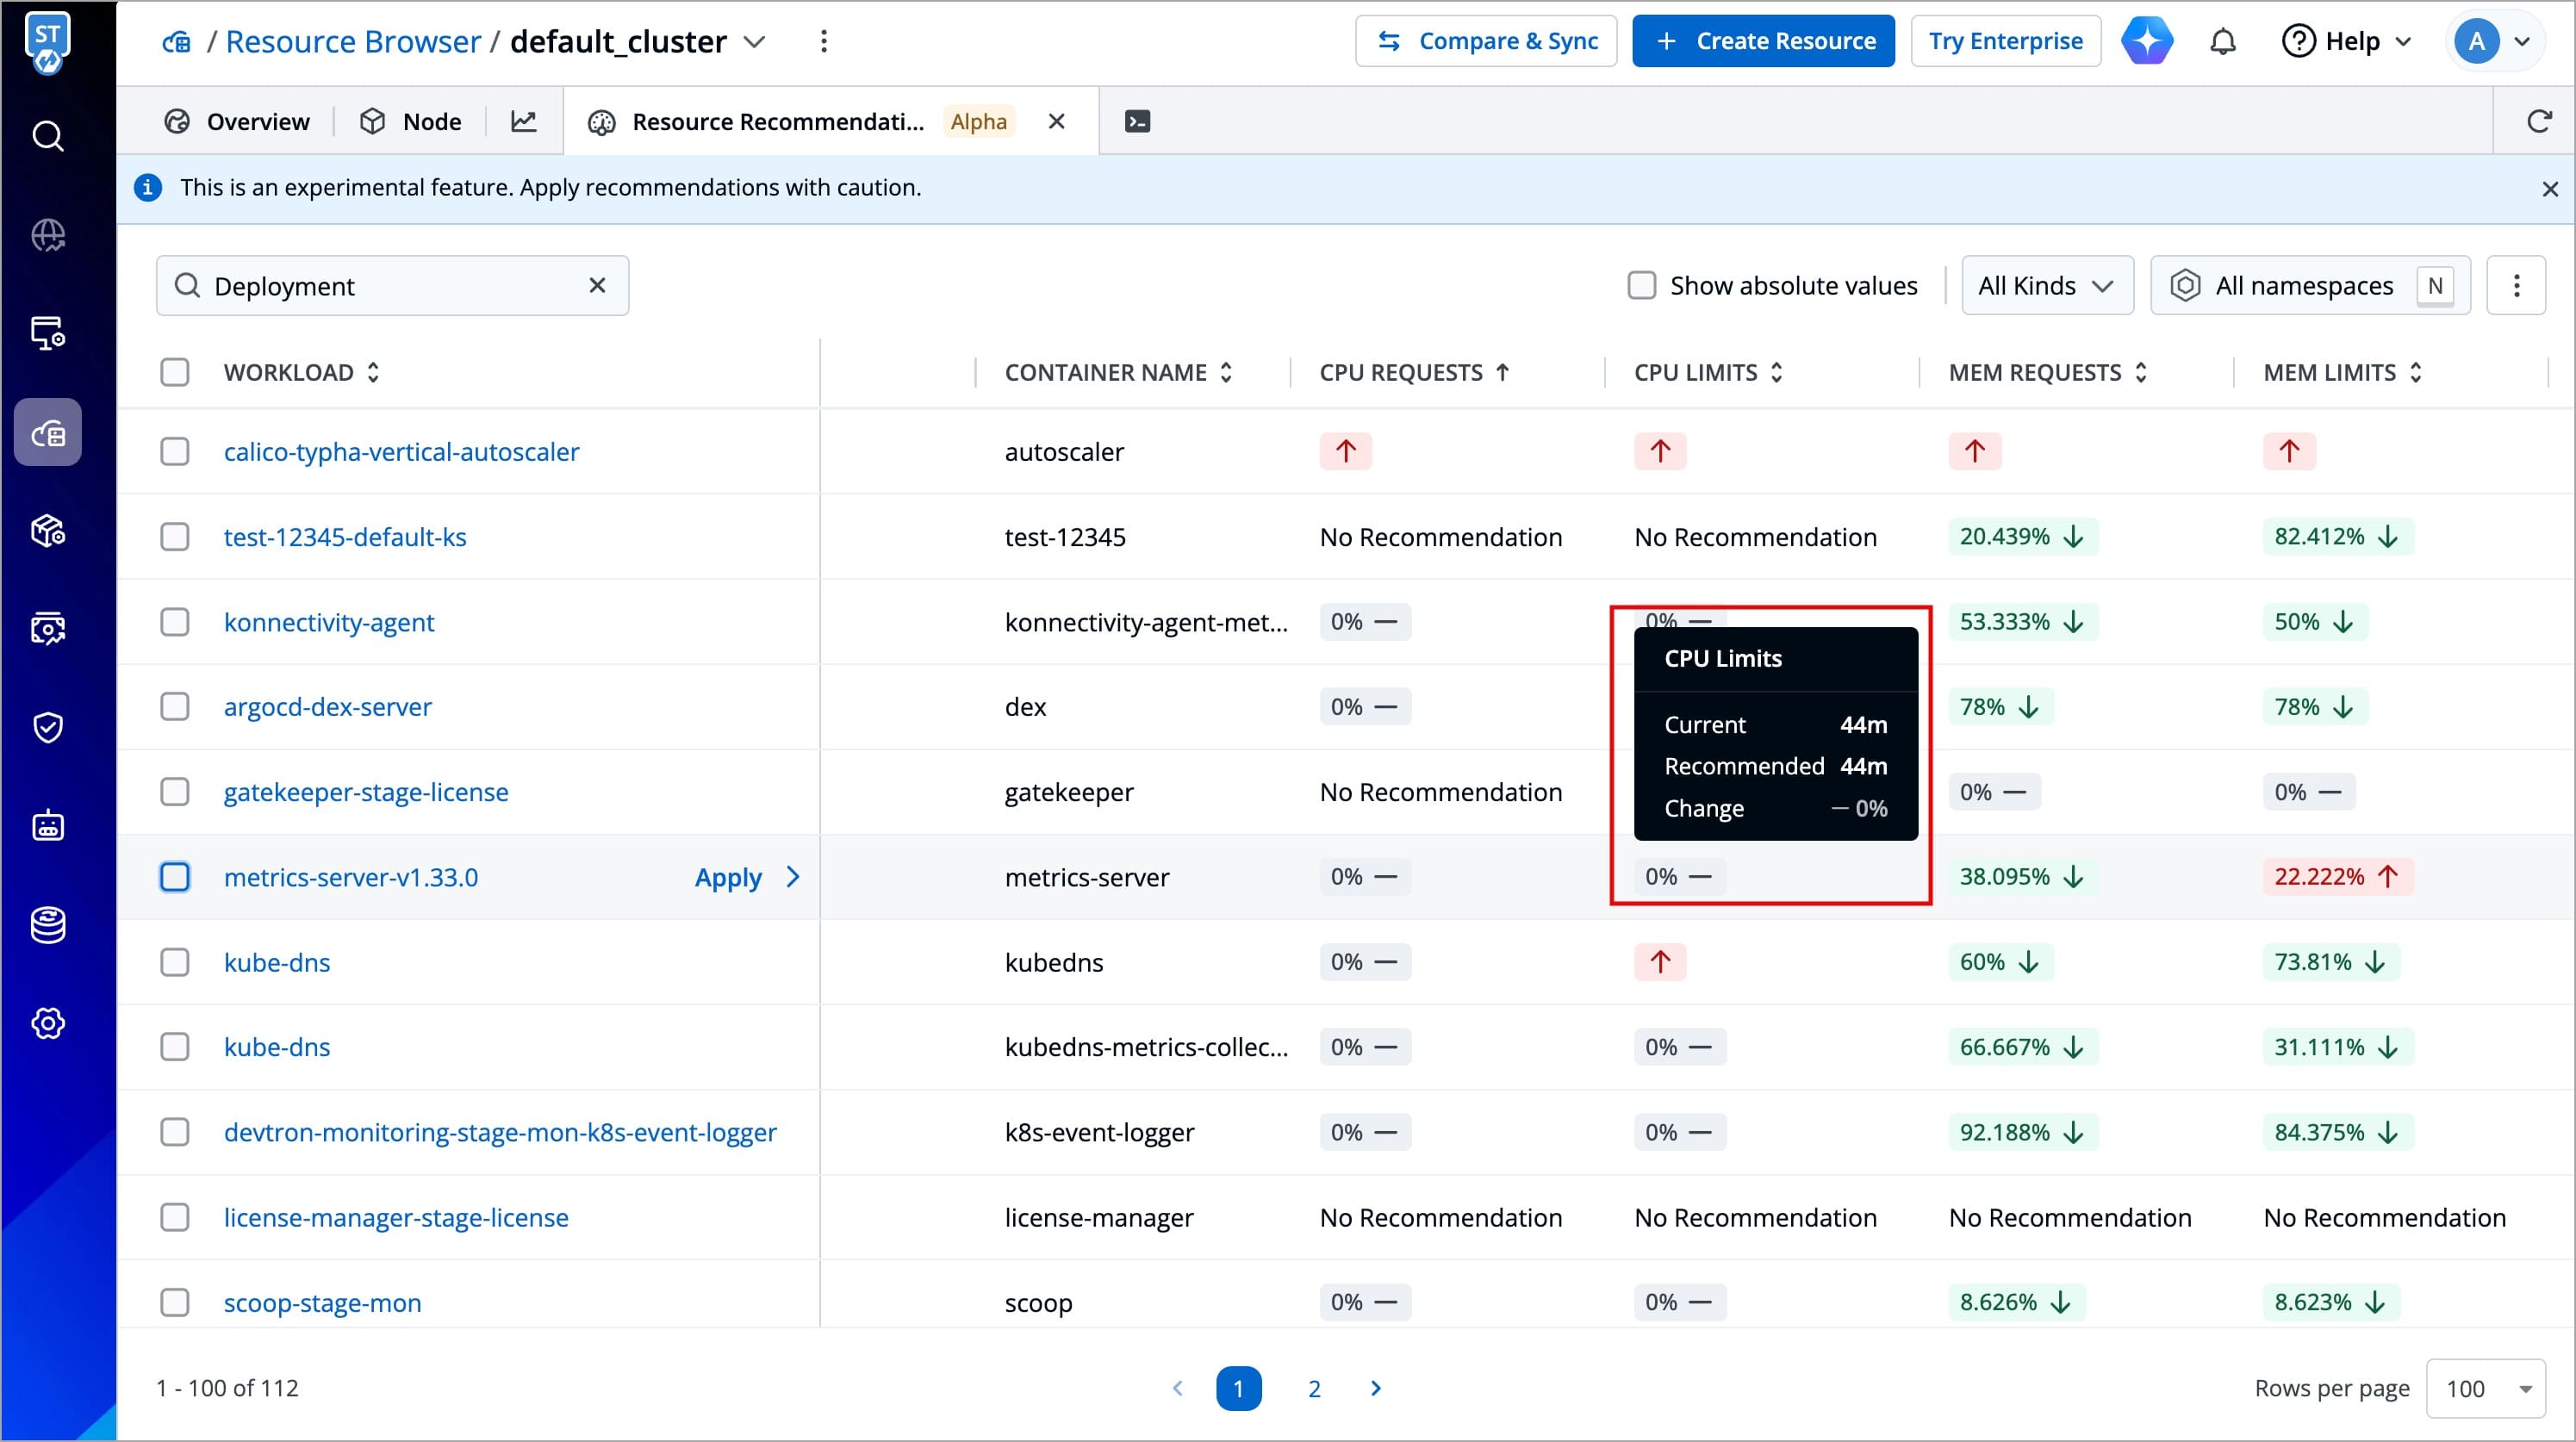The width and height of the screenshot is (2576, 1442).
Task: Open security shield icon in sidebar
Action: [x=47, y=727]
